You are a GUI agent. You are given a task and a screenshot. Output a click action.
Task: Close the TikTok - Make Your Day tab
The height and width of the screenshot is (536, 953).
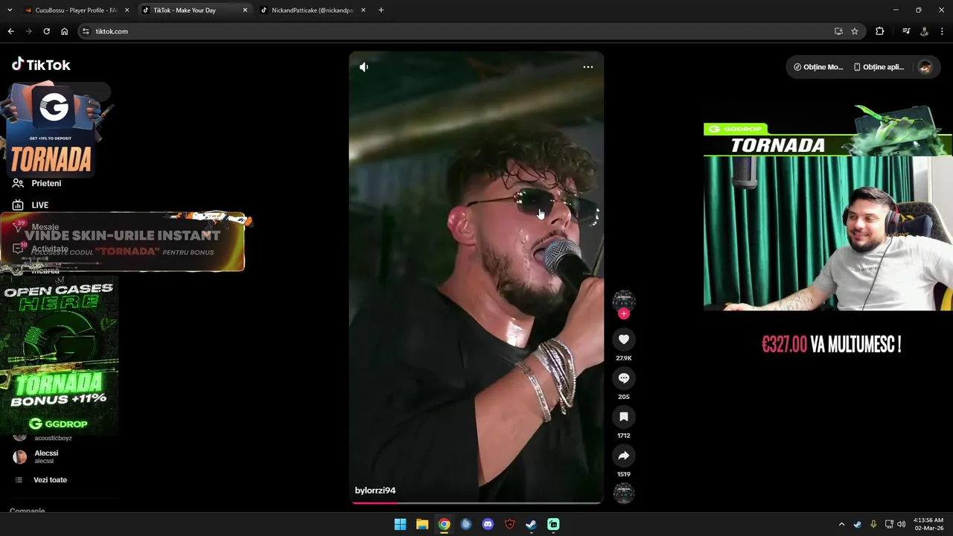(x=245, y=10)
